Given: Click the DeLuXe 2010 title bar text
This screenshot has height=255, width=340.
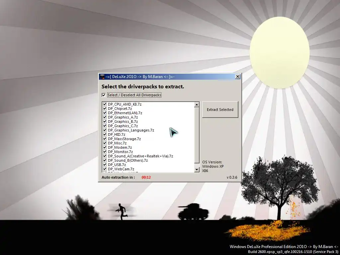Looking at the screenshot, I should 140,77.
